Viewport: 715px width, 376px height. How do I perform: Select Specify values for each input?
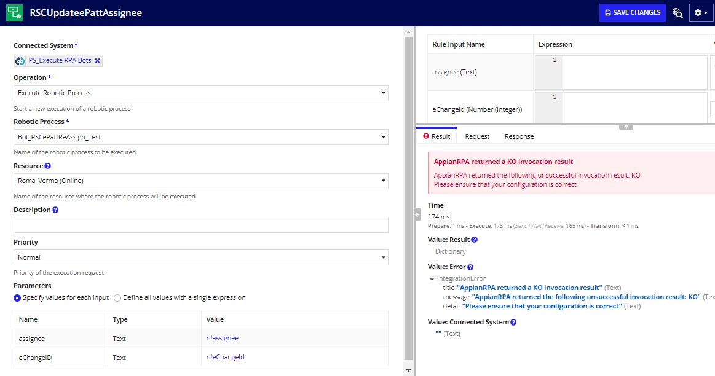click(17, 297)
